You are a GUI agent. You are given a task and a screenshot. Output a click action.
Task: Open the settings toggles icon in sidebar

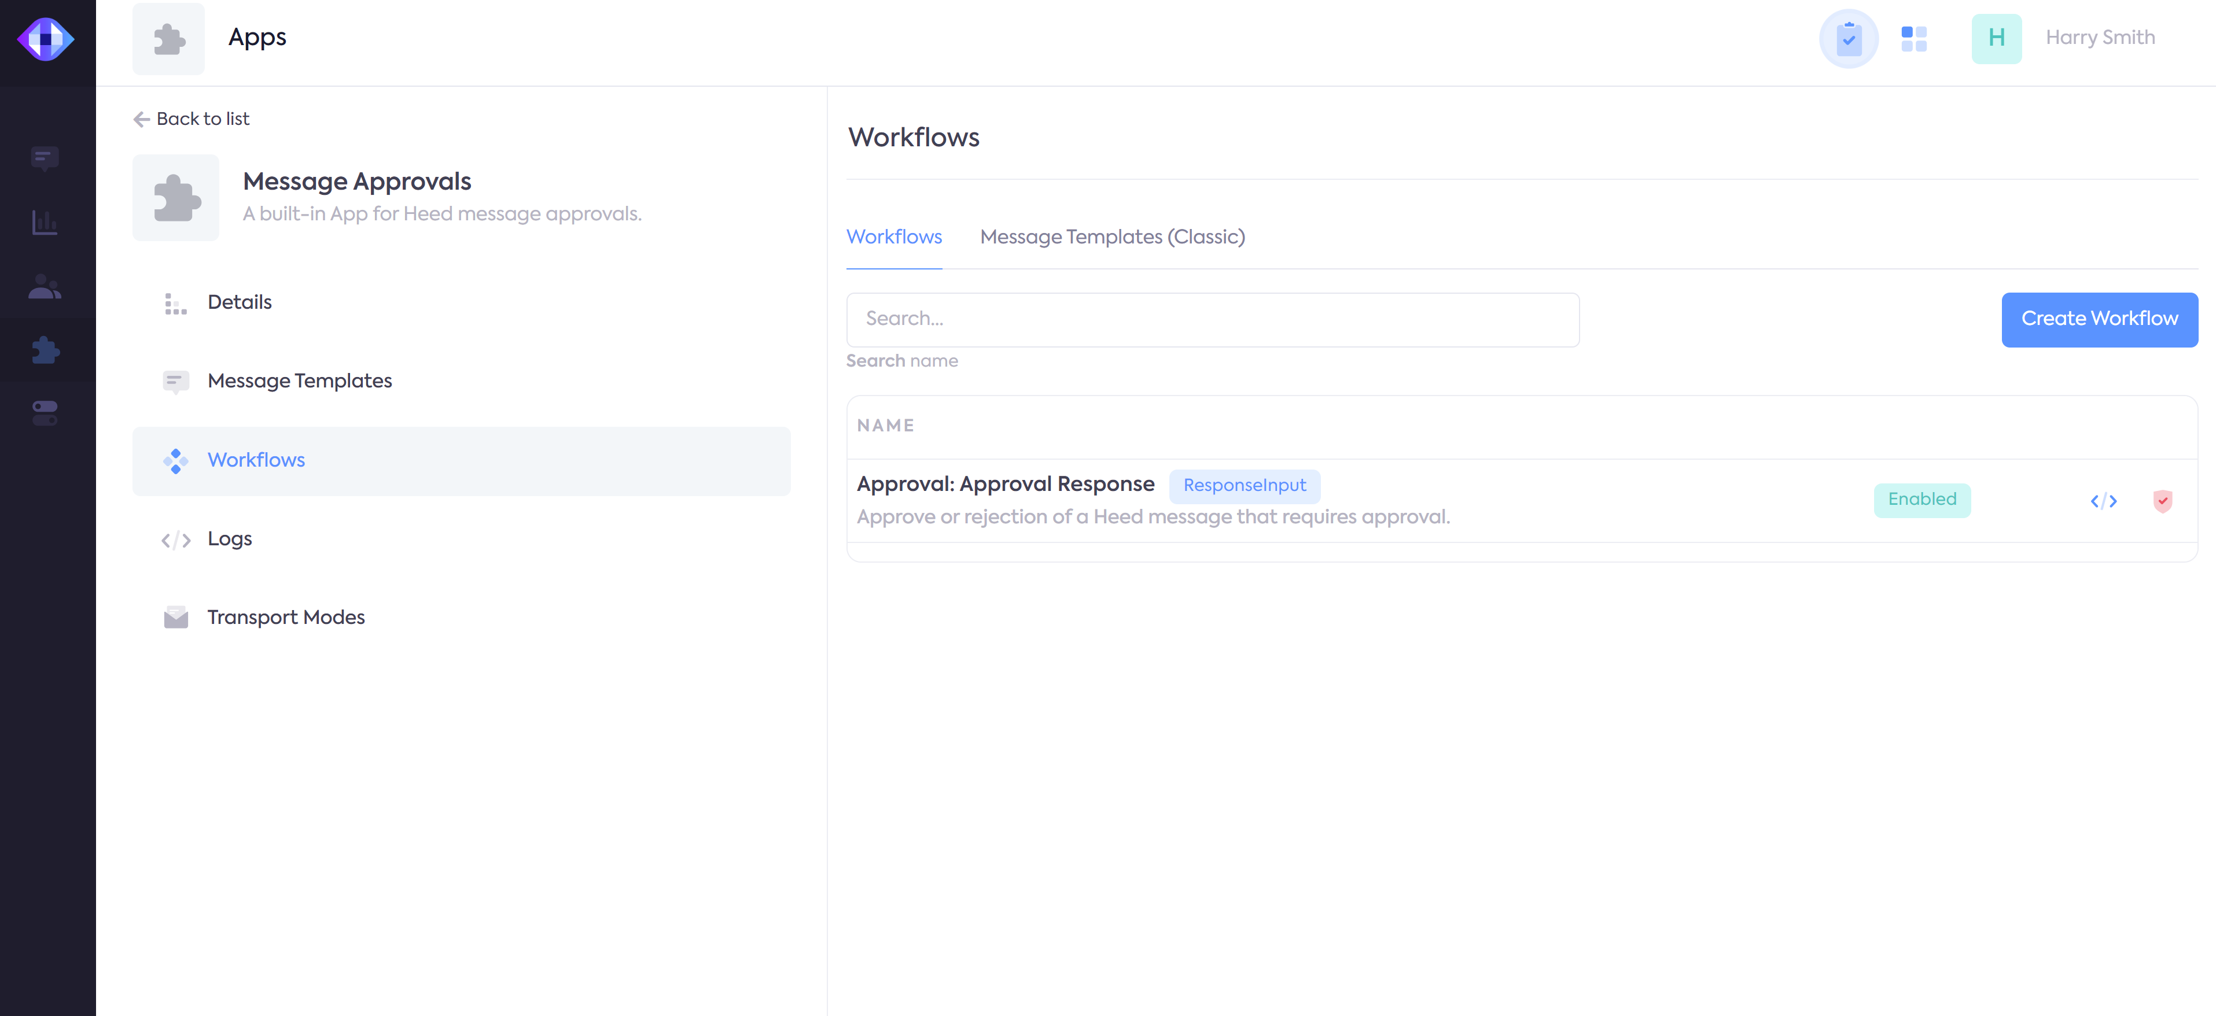(45, 413)
